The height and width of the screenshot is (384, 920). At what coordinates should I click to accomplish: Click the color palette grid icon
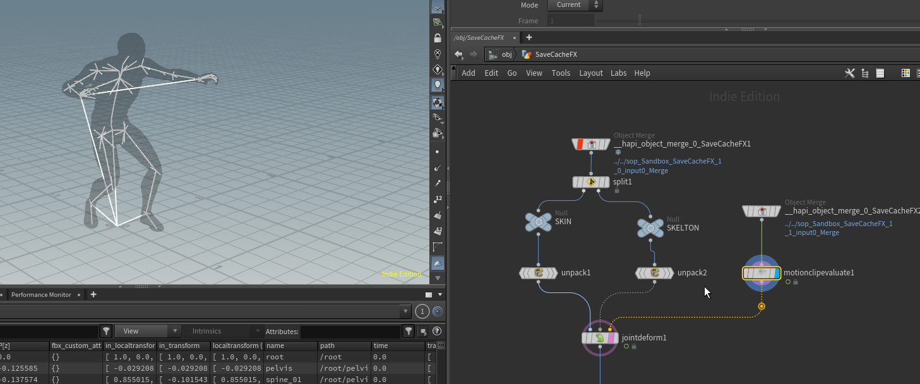pyautogui.click(x=905, y=73)
